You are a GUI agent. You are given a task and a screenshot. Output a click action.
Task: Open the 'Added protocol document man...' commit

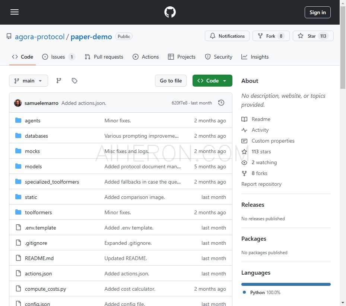tap(143, 166)
